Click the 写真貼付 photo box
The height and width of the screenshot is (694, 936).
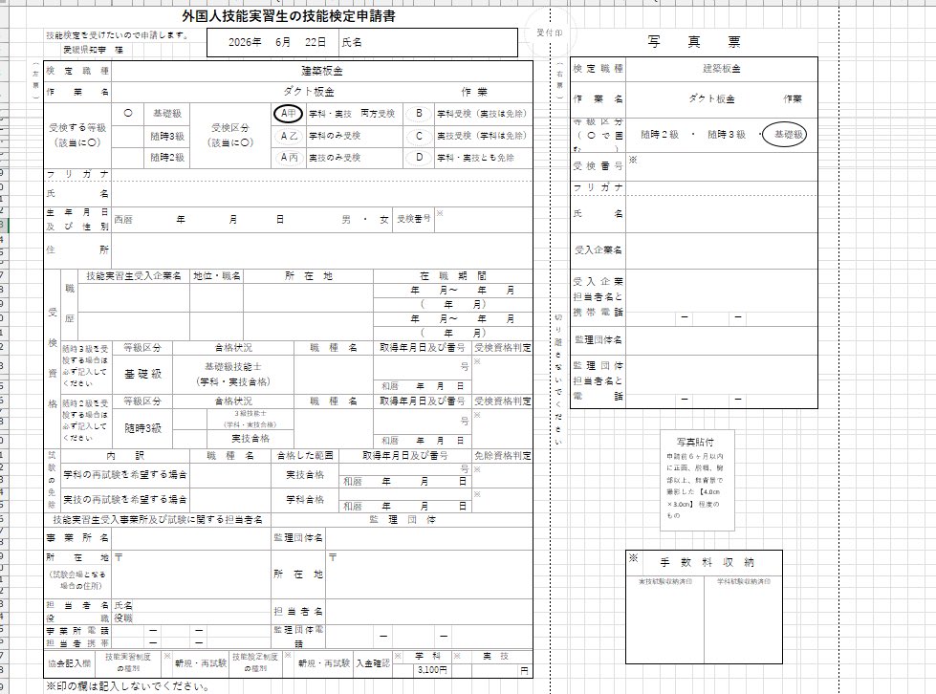coord(697,481)
